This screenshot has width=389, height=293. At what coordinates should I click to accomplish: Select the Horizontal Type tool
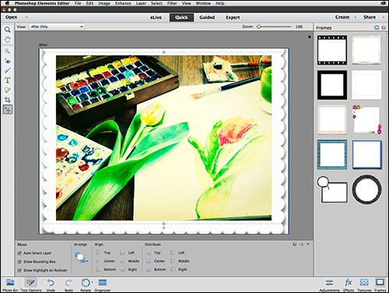tap(8, 80)
